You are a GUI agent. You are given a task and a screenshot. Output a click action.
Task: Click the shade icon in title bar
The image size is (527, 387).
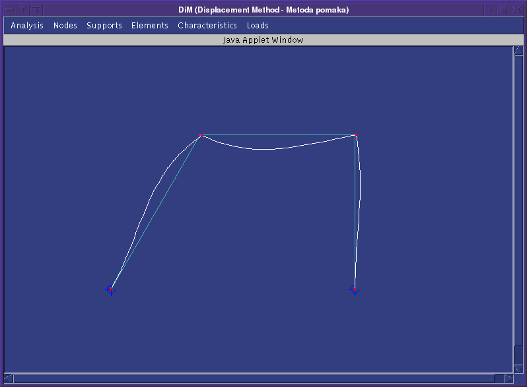coord(36,9)
